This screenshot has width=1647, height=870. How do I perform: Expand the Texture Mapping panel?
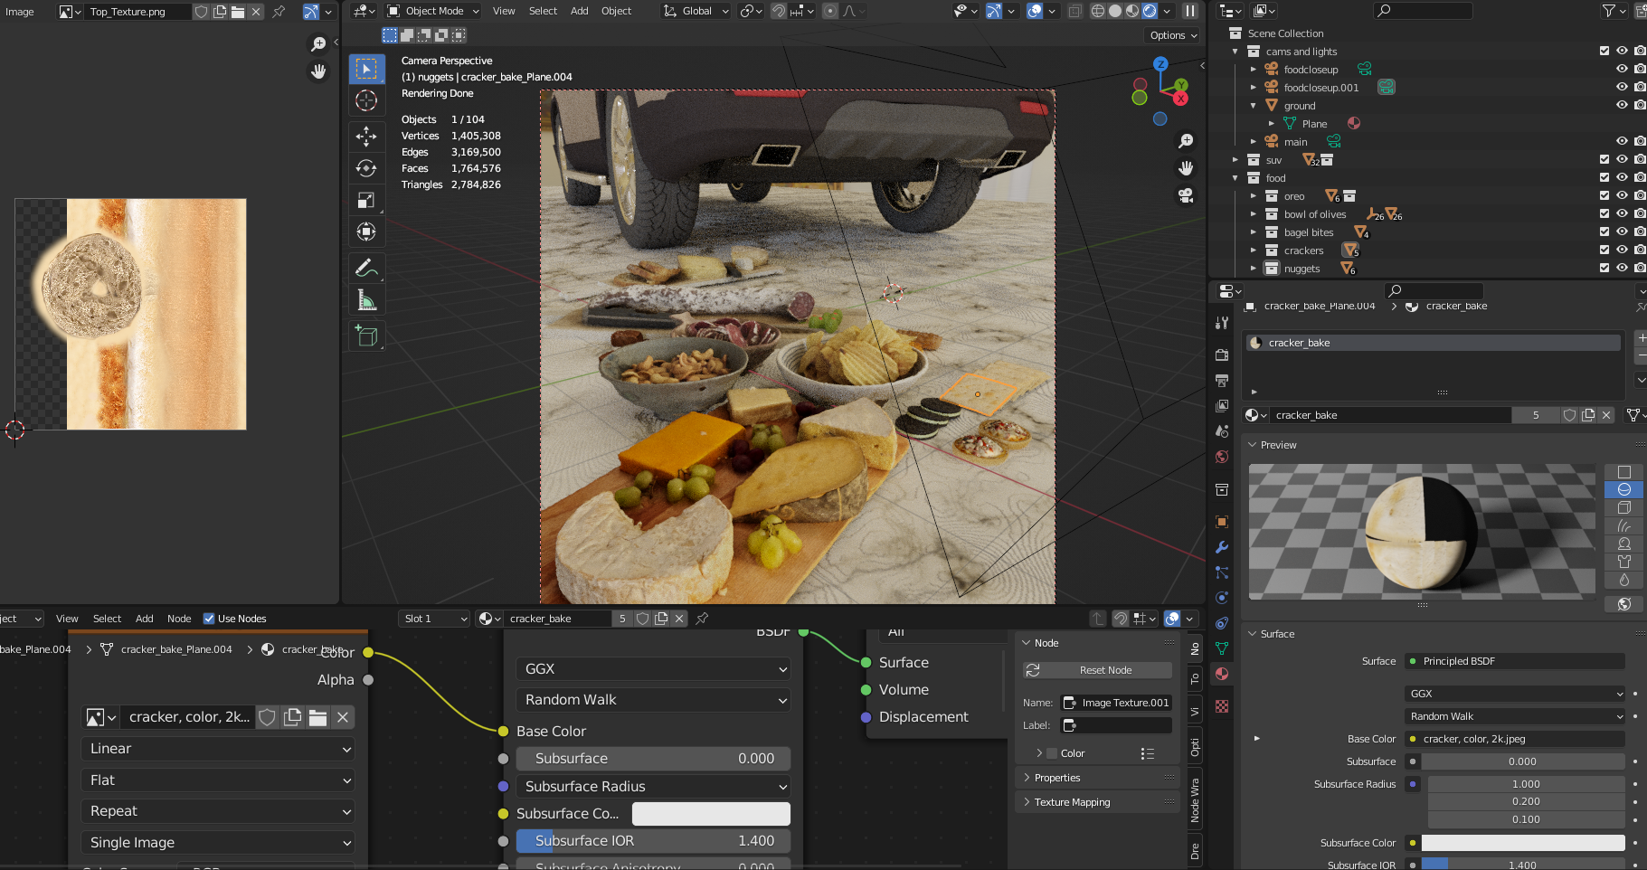coord(1072,802)
